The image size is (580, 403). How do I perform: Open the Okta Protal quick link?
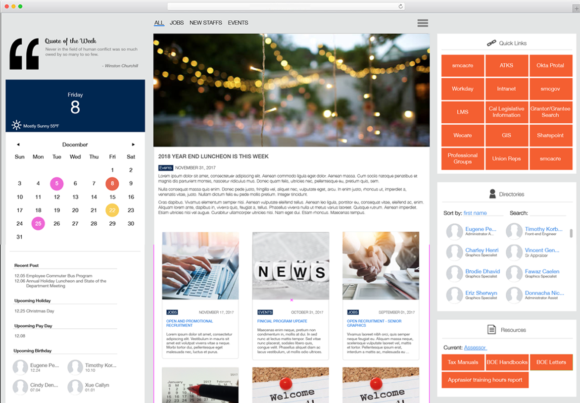coord(551,65)
